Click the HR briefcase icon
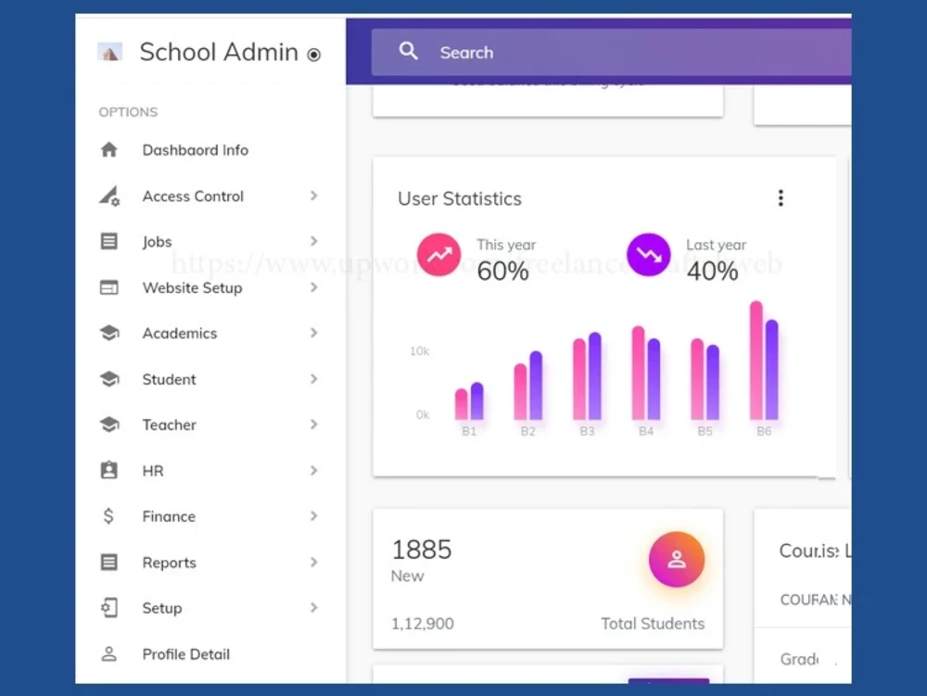Screen dimensions: 927x696 point(109,470)
